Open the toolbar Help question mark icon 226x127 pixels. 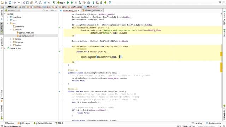click(x=110, y=2)
